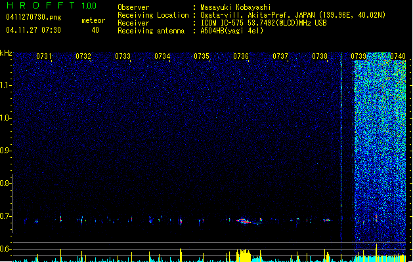
Task: Click the observer name Masayuki Kobayashi
Action: (x=236, y=7)
